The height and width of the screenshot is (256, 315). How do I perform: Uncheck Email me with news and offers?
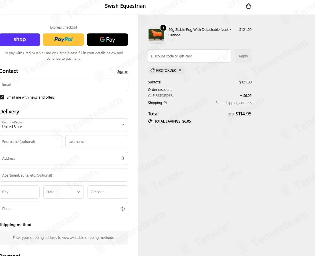pos(2,97)
